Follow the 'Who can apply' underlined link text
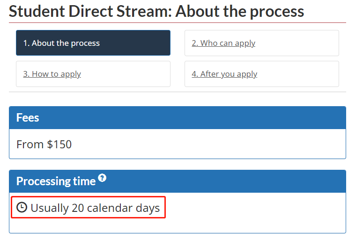Image resolution: width=363 pixels, height=239 pixels. 228,43
